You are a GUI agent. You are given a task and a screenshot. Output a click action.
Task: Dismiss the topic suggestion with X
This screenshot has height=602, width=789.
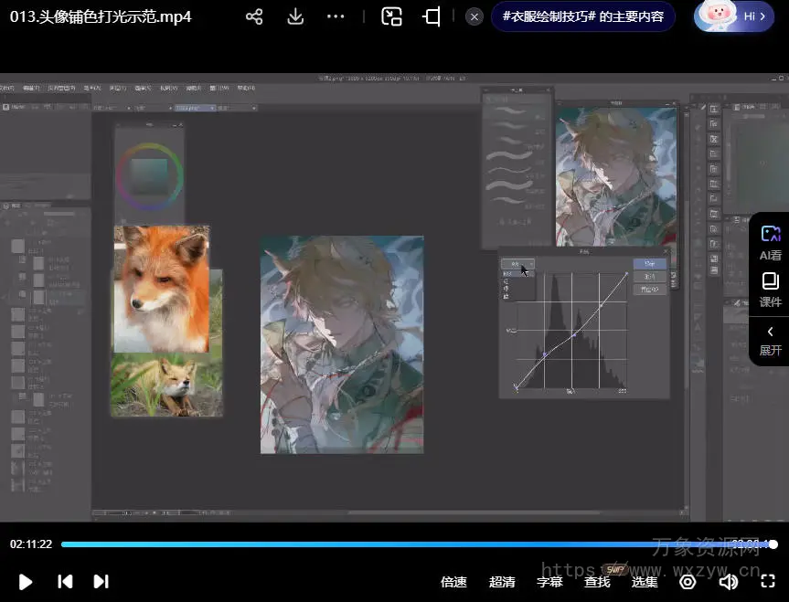(474, 16)
